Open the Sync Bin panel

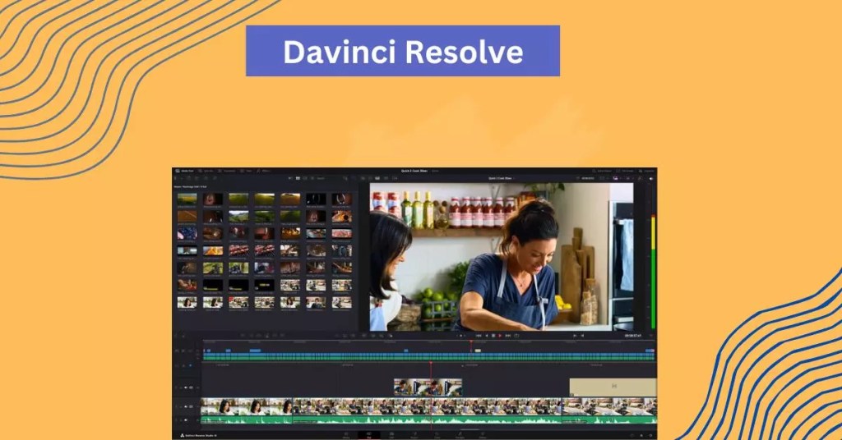[x=206, y=171]
